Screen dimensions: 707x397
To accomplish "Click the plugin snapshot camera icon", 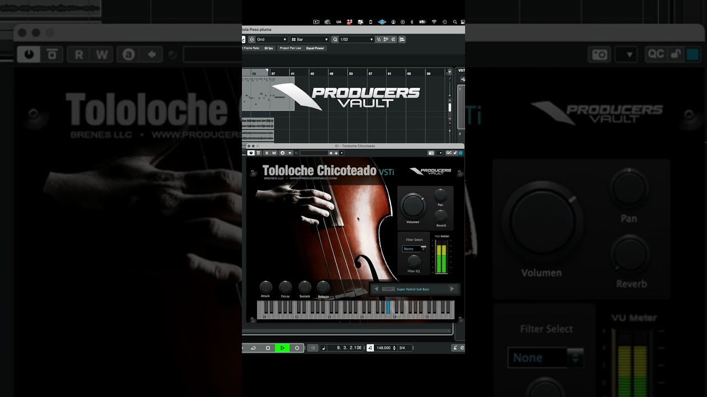I will (431, 153).
